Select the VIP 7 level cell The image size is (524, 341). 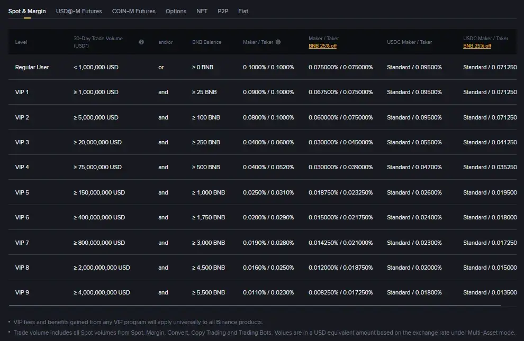pyautogui.click(x=22, y=243)
